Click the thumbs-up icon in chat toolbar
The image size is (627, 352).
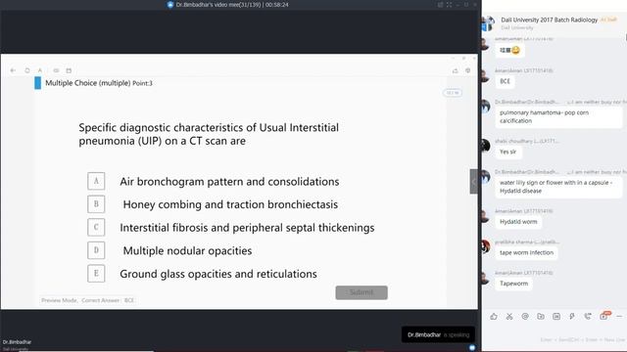pos(494,316)
